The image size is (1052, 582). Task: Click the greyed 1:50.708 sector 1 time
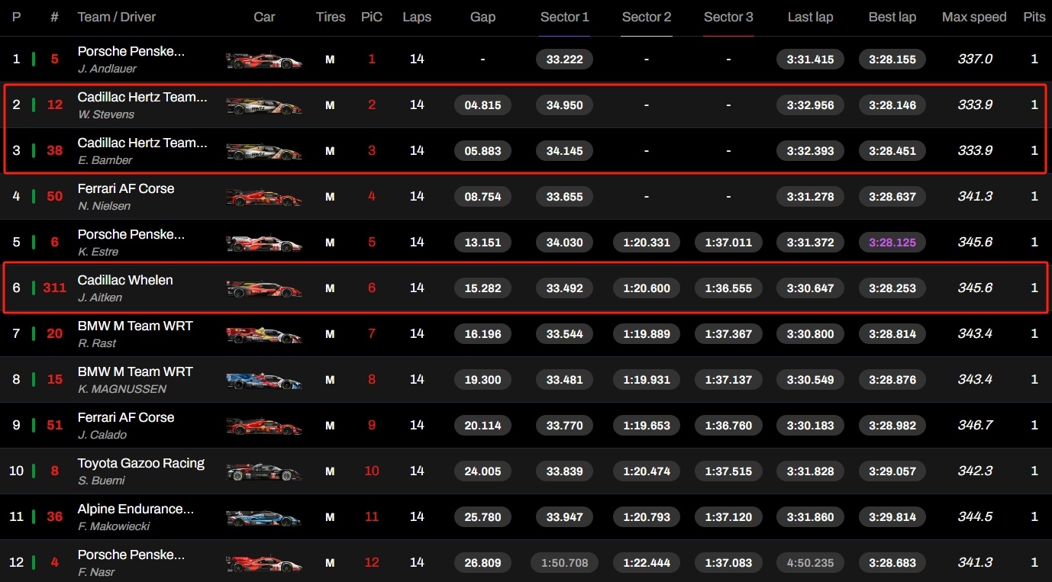coord(564,563)
